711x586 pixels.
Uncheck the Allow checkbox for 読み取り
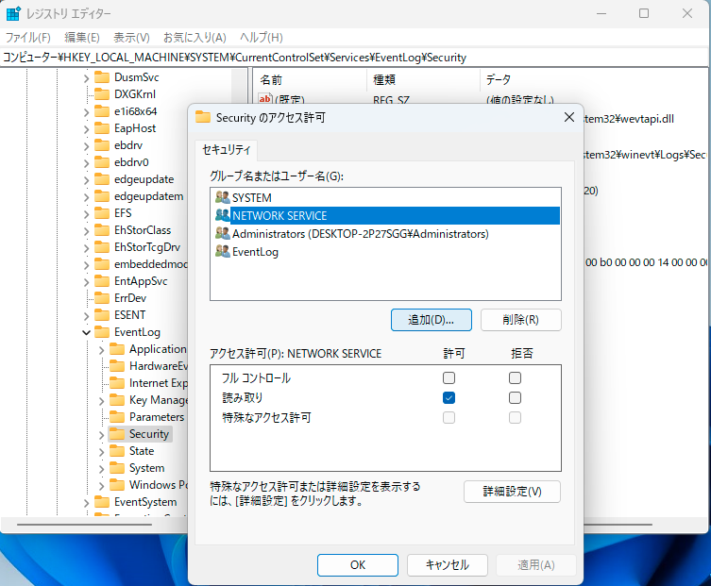tap(449, 398)
